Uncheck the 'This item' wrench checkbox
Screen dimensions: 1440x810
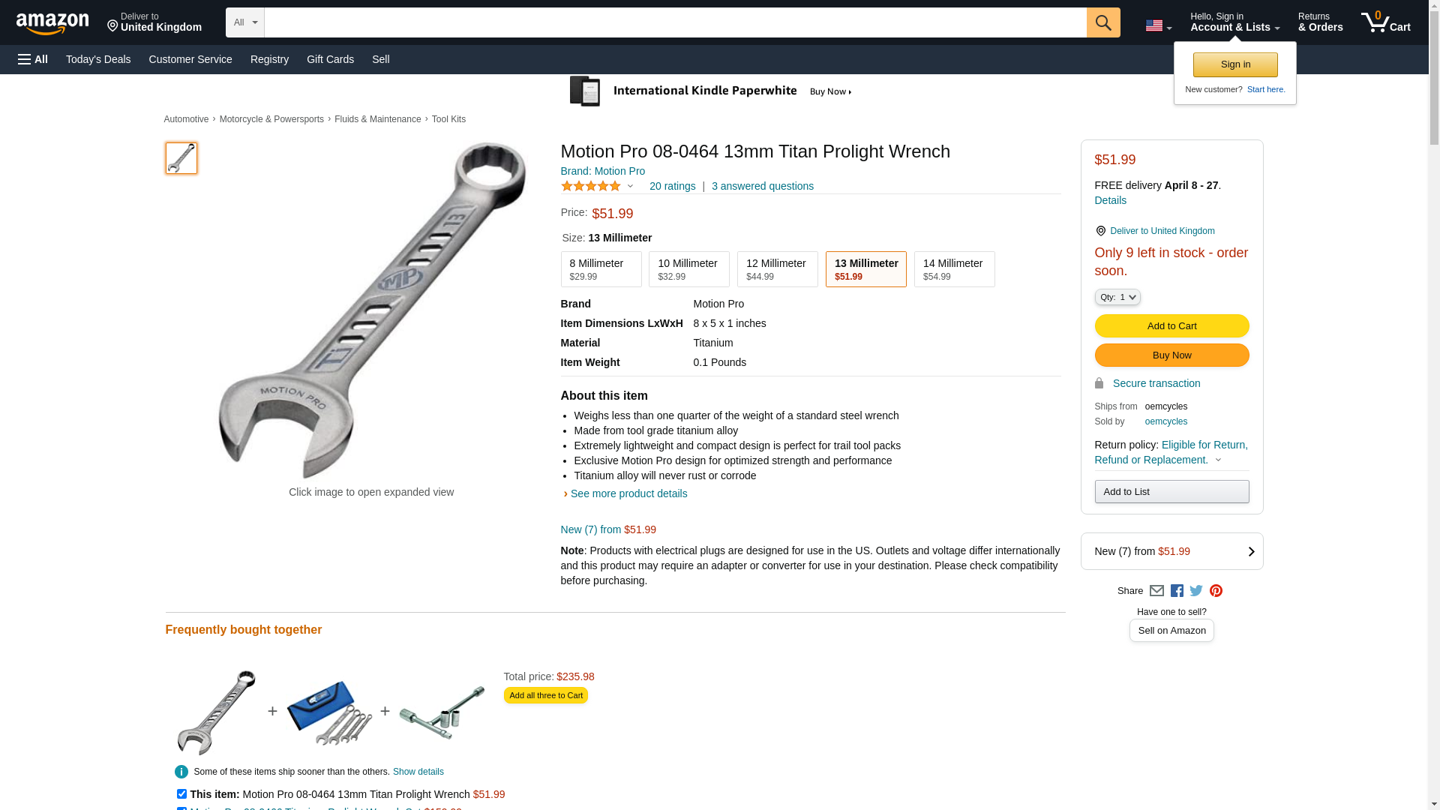coord(181,793)
